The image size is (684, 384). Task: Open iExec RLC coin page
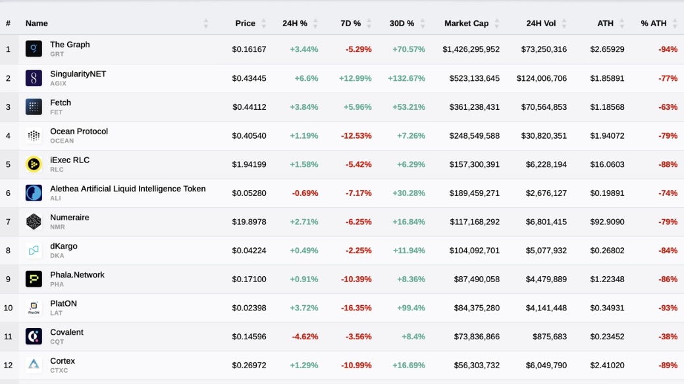[70, 160]
